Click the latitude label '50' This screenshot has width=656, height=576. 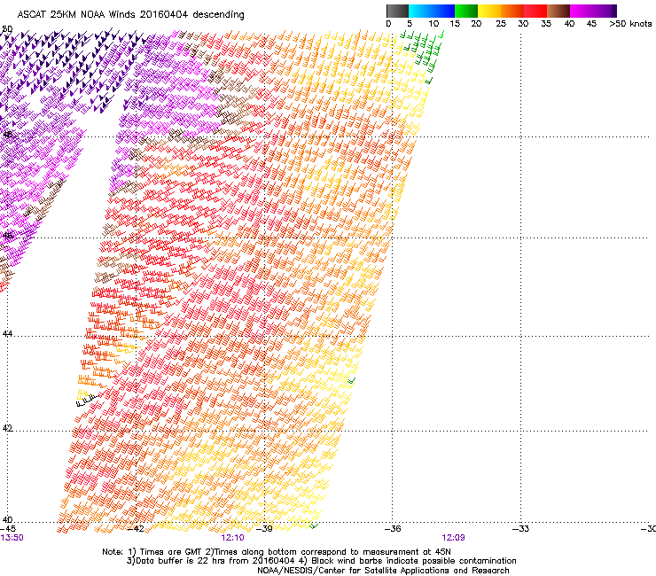(7, 29)
